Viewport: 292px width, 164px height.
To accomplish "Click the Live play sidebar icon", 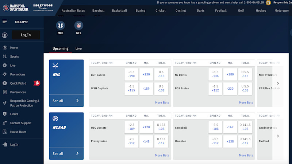I will point(5,66).
